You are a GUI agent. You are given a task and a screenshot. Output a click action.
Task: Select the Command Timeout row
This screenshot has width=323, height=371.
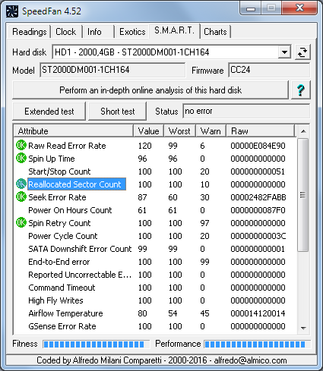pos(155,288)
